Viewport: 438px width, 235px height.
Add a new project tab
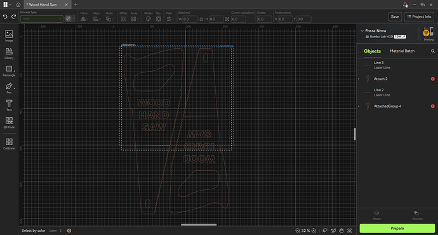[76, 4]
